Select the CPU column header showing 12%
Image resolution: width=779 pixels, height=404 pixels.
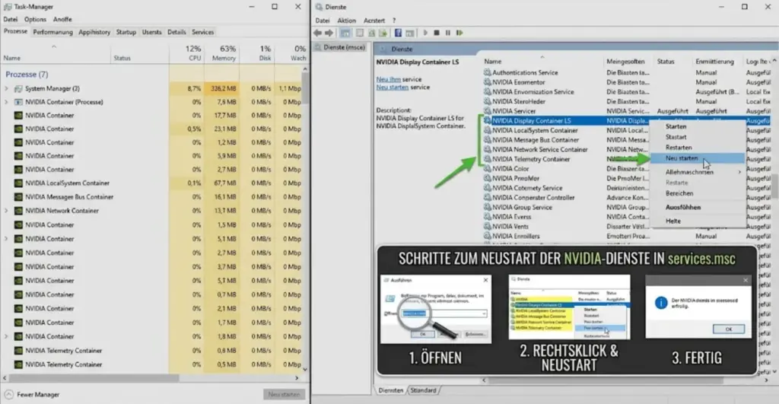[186, 53]
